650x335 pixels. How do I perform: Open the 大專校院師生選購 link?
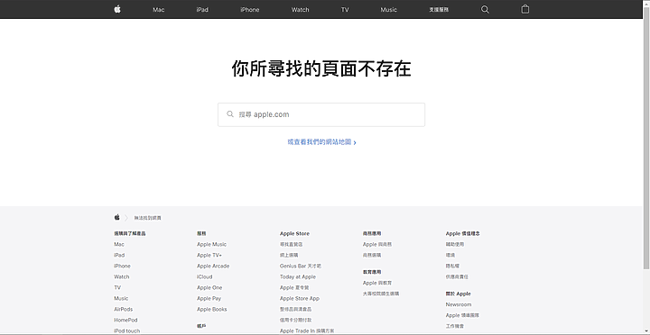click(x=381, y=294)
